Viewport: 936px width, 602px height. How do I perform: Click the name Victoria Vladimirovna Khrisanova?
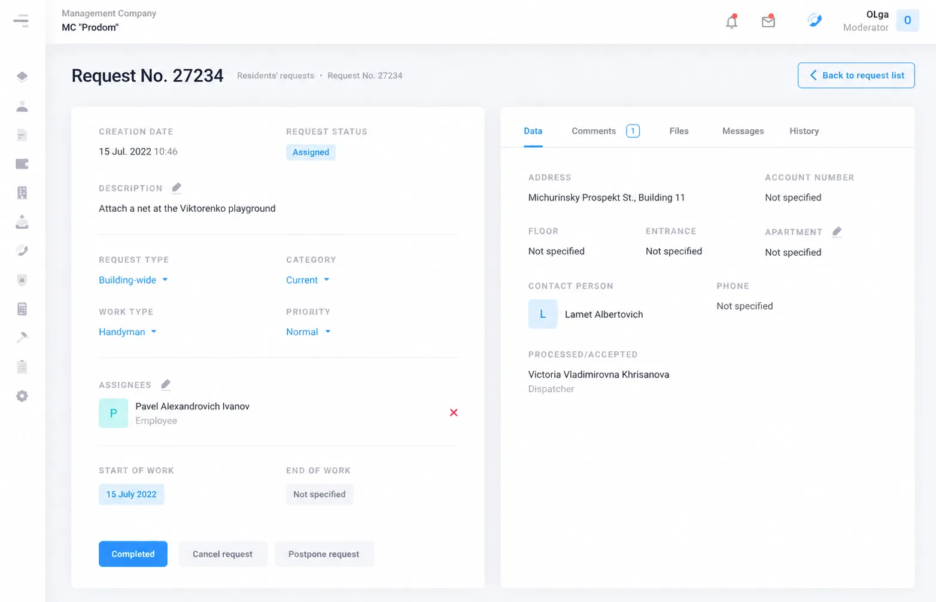pos(598,375)
